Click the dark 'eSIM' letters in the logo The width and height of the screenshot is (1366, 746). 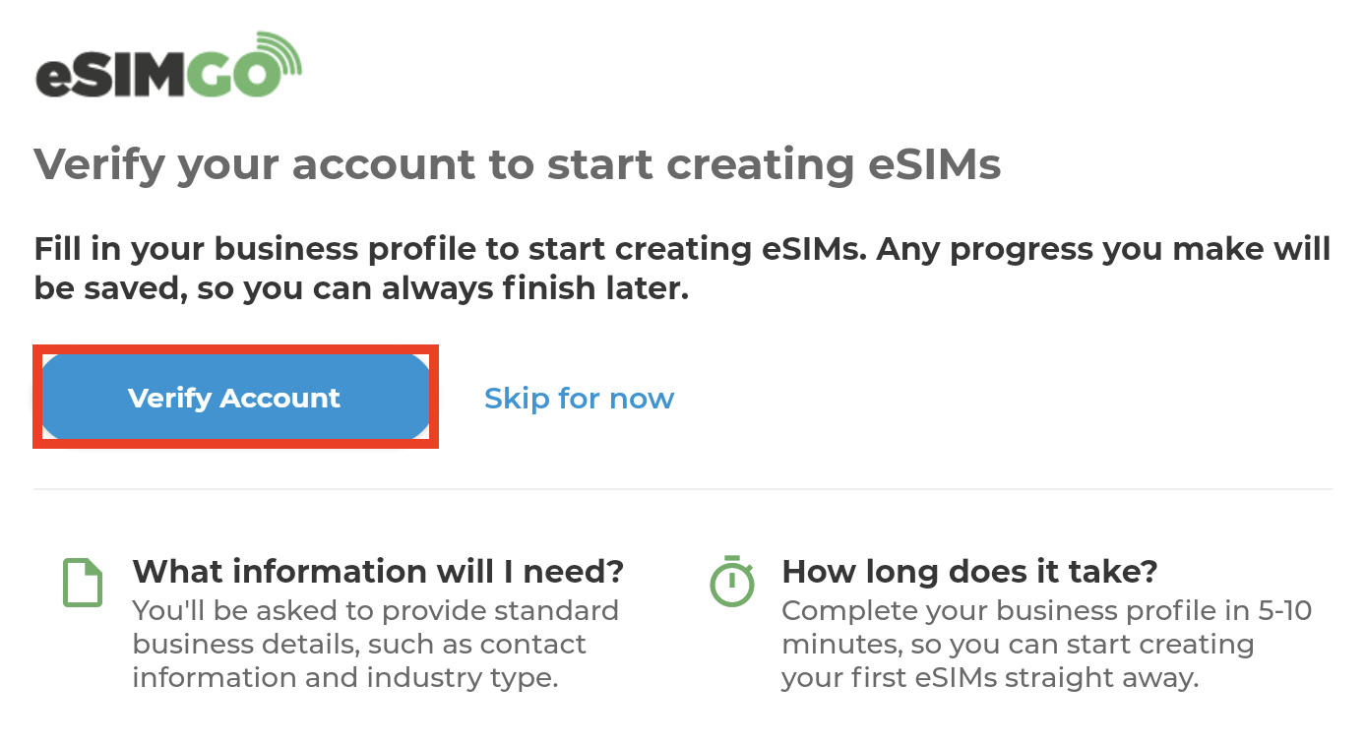110,78
